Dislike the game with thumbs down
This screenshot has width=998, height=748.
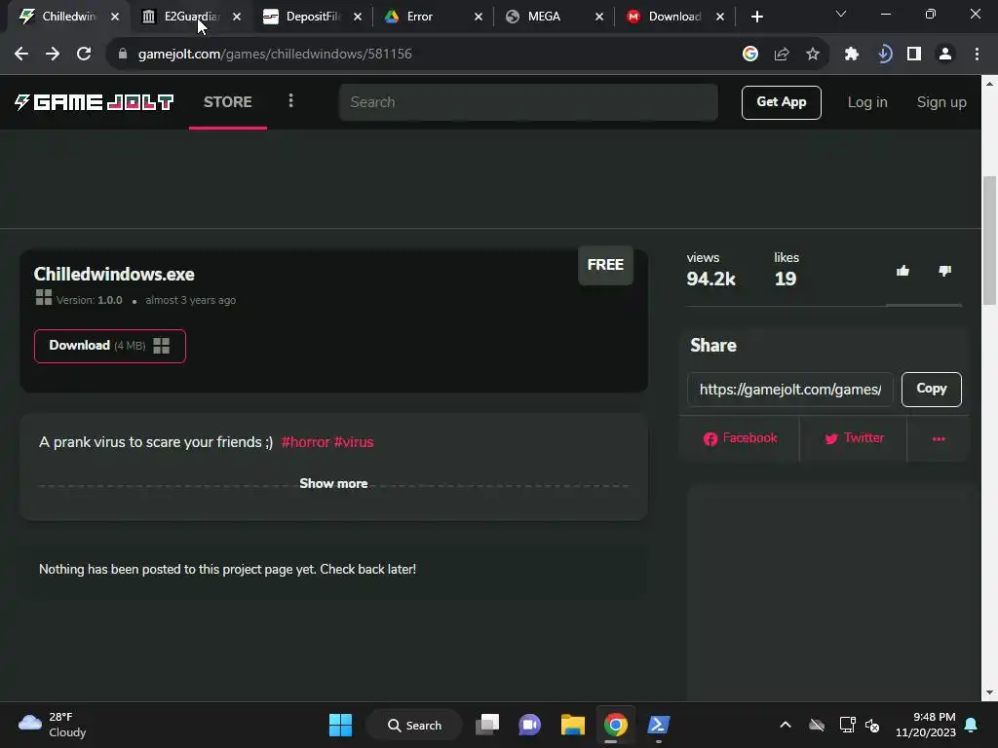(944, 271)
